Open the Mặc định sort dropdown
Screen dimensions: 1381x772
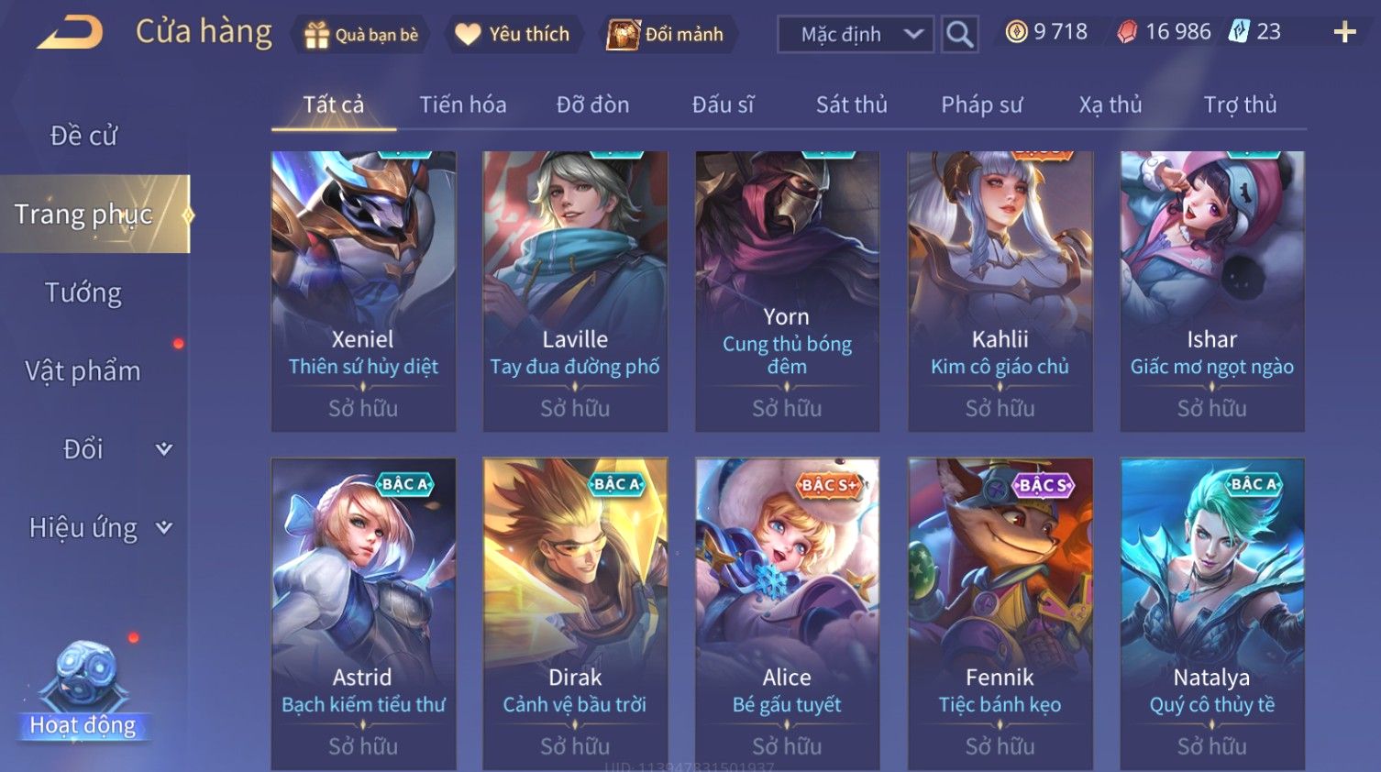[x=856, y=35]
